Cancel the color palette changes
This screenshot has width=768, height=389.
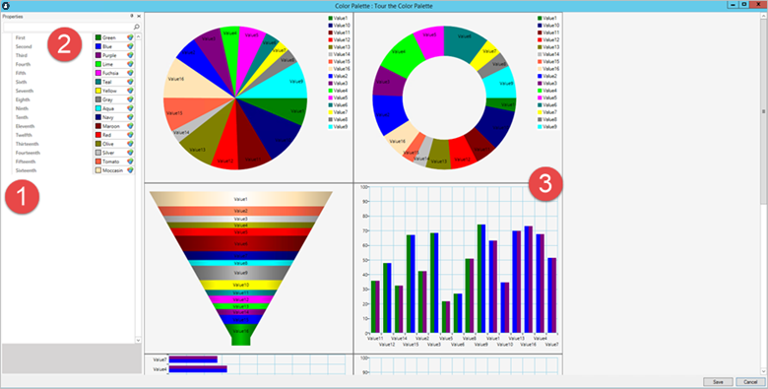pos(750,382)
